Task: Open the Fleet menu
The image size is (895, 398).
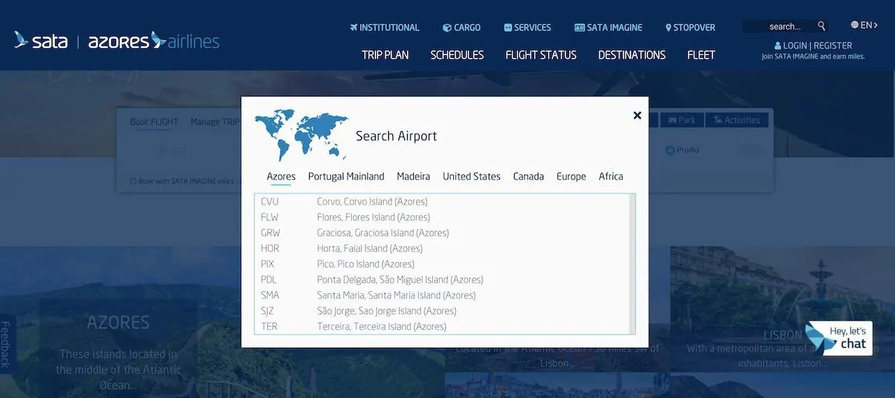Action: 701,54
